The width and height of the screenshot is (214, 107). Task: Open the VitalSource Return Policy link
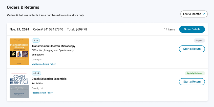pyautogui.click(x=44, y=64)
